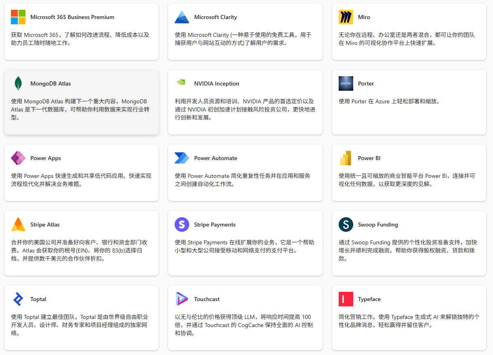Click the dark teal Swoop Funding icon

point(346,225)
